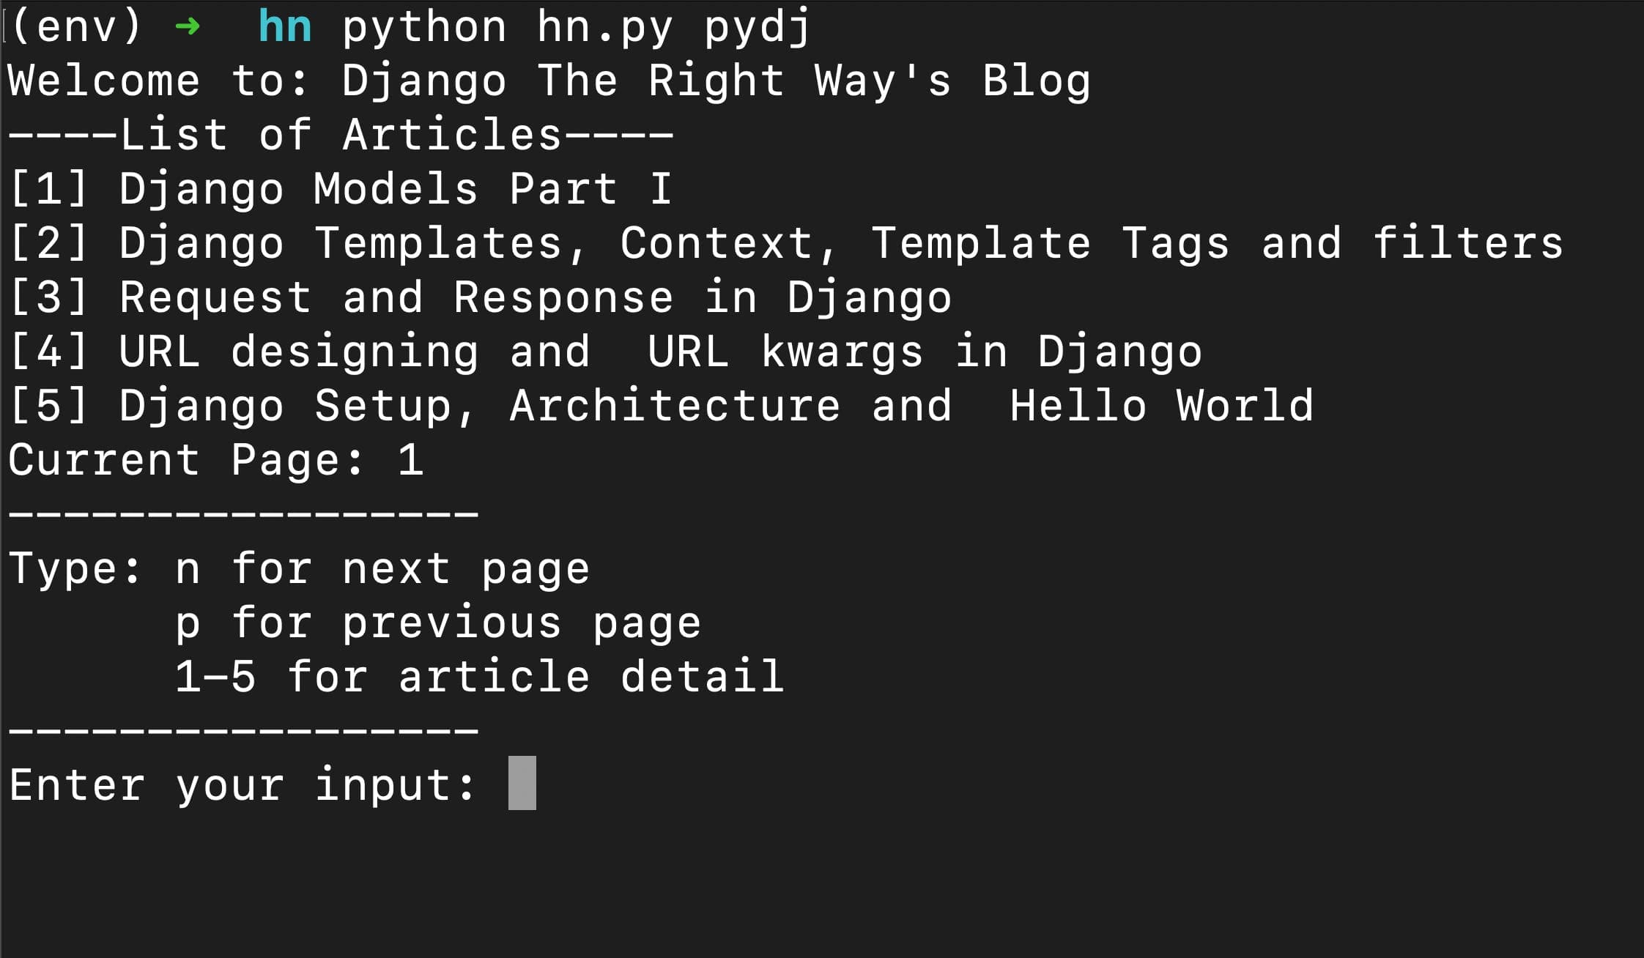
Task: Click the '[1]' article number
Action: 48,189
